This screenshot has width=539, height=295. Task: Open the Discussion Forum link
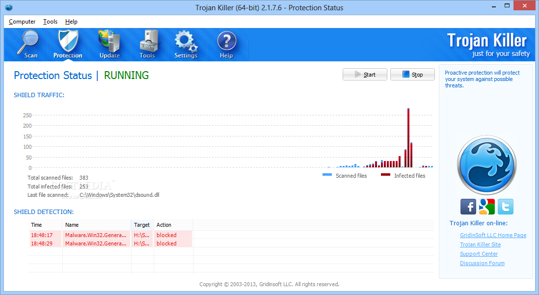(482, 263)
